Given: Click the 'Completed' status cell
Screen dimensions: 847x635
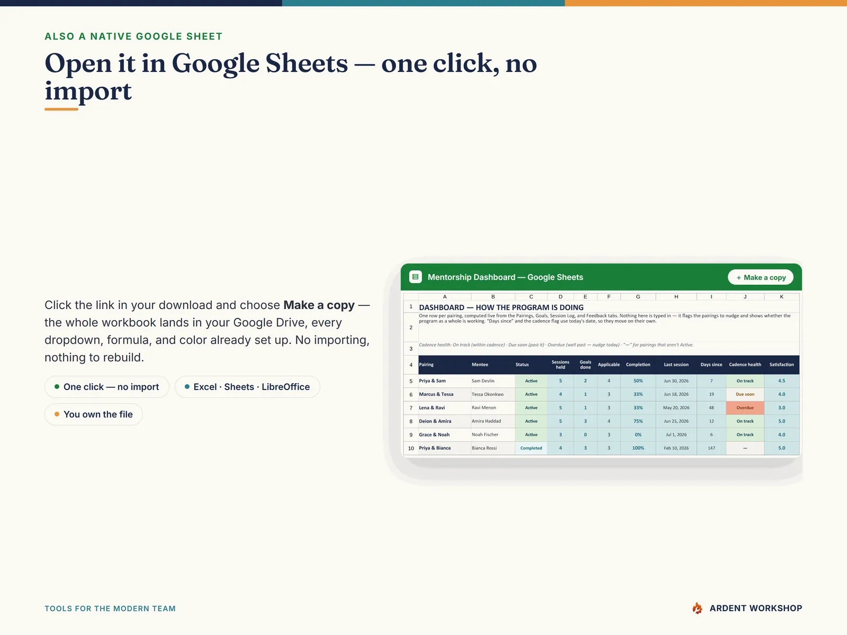Looking at the screenshot, I should pos(531,448).
